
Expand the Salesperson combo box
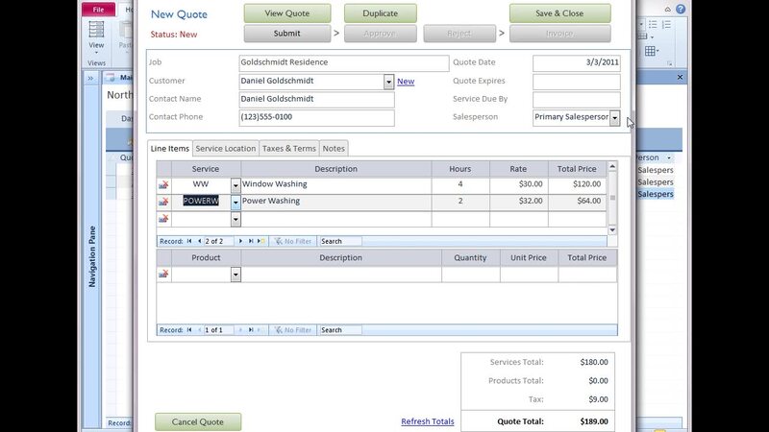[x=614, y=117]
